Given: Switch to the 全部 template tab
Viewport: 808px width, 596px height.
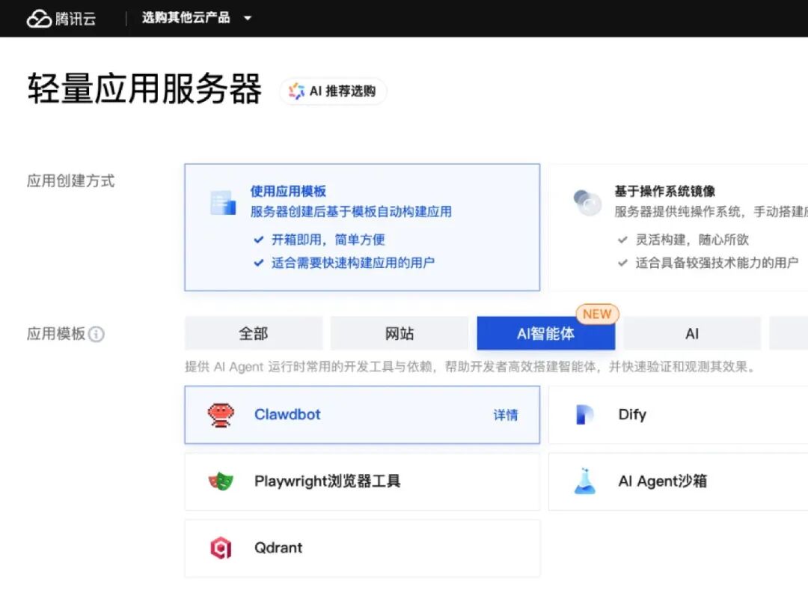Looking at the screenshot, I should [254, 333].
